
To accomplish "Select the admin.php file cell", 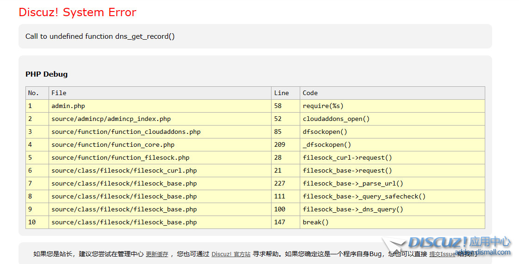I will pos(68,106).
